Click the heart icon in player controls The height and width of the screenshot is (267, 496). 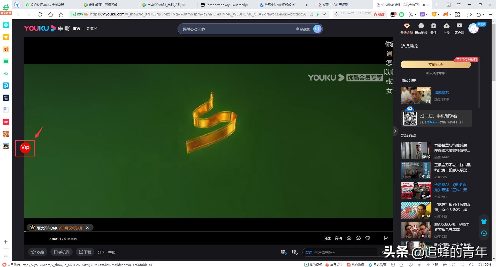click(368, 238)
